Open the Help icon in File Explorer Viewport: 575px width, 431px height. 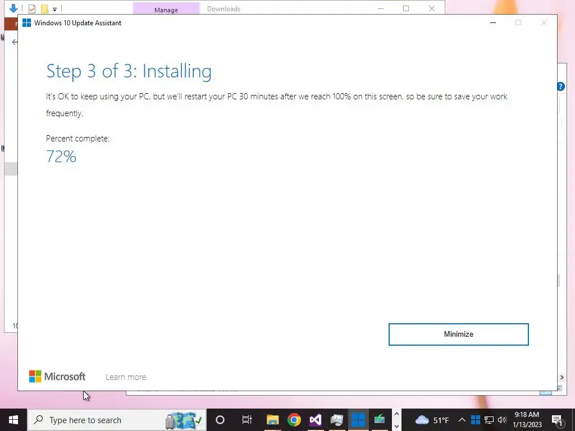point(561,86)
